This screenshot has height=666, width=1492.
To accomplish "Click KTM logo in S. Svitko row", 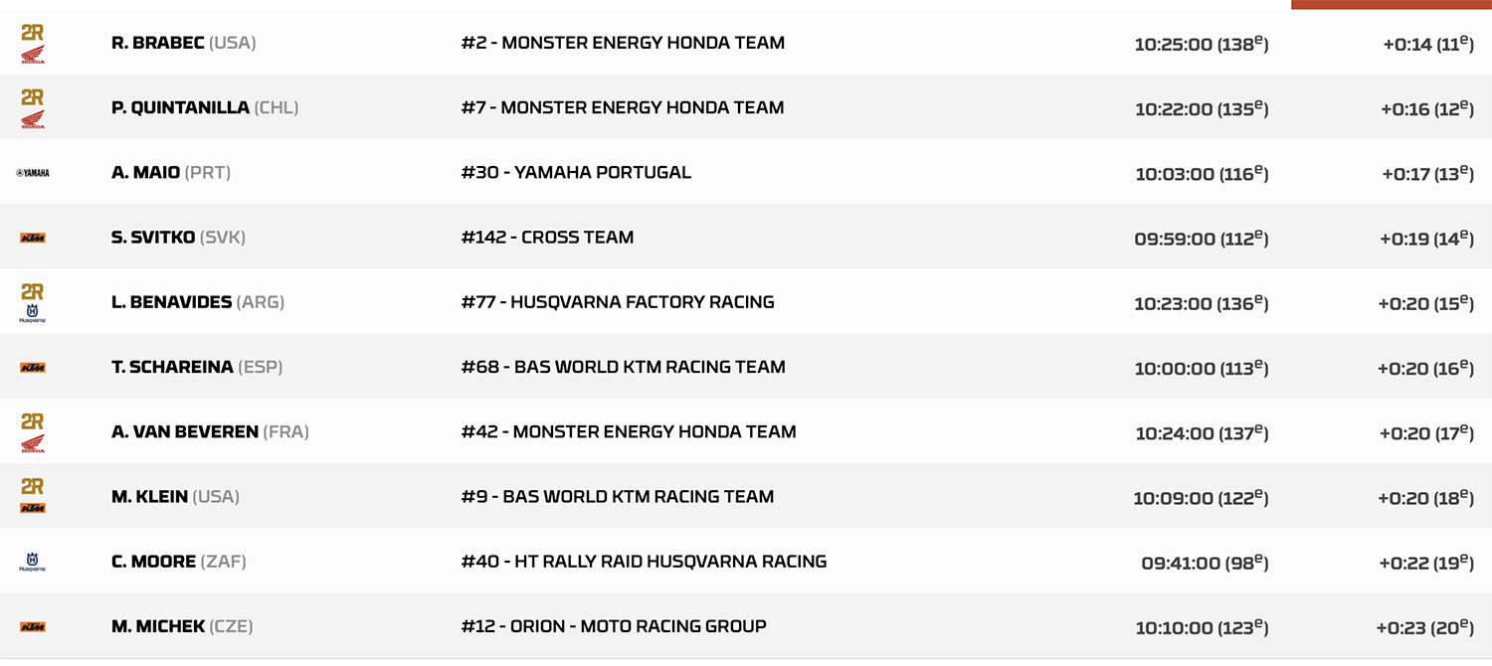I will coord(33,239).
